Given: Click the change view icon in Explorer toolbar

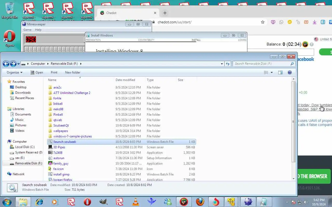Looking at the screenshot, I should 266,72.
